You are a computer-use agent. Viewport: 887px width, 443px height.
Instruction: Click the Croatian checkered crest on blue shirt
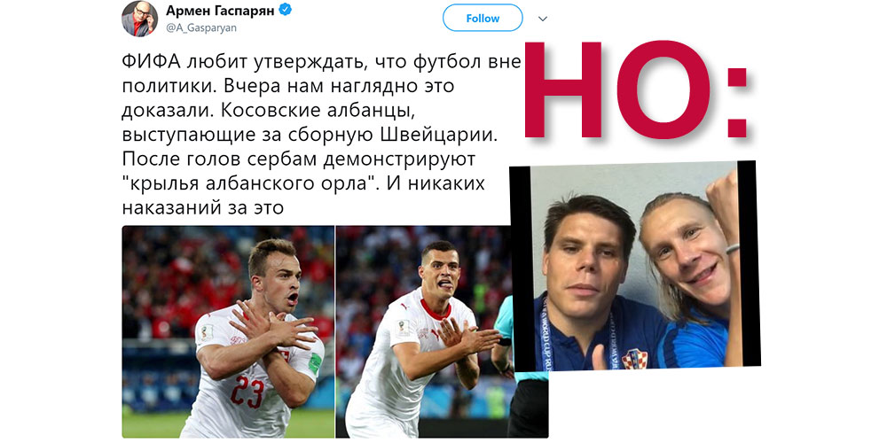click(x=635, y=360)
